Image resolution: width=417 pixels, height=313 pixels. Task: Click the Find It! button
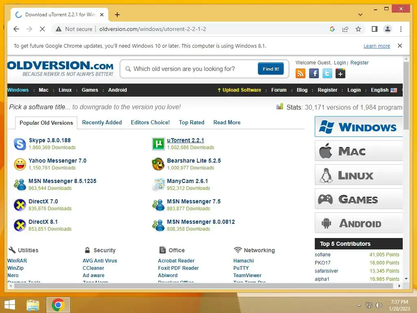[271, 68]
